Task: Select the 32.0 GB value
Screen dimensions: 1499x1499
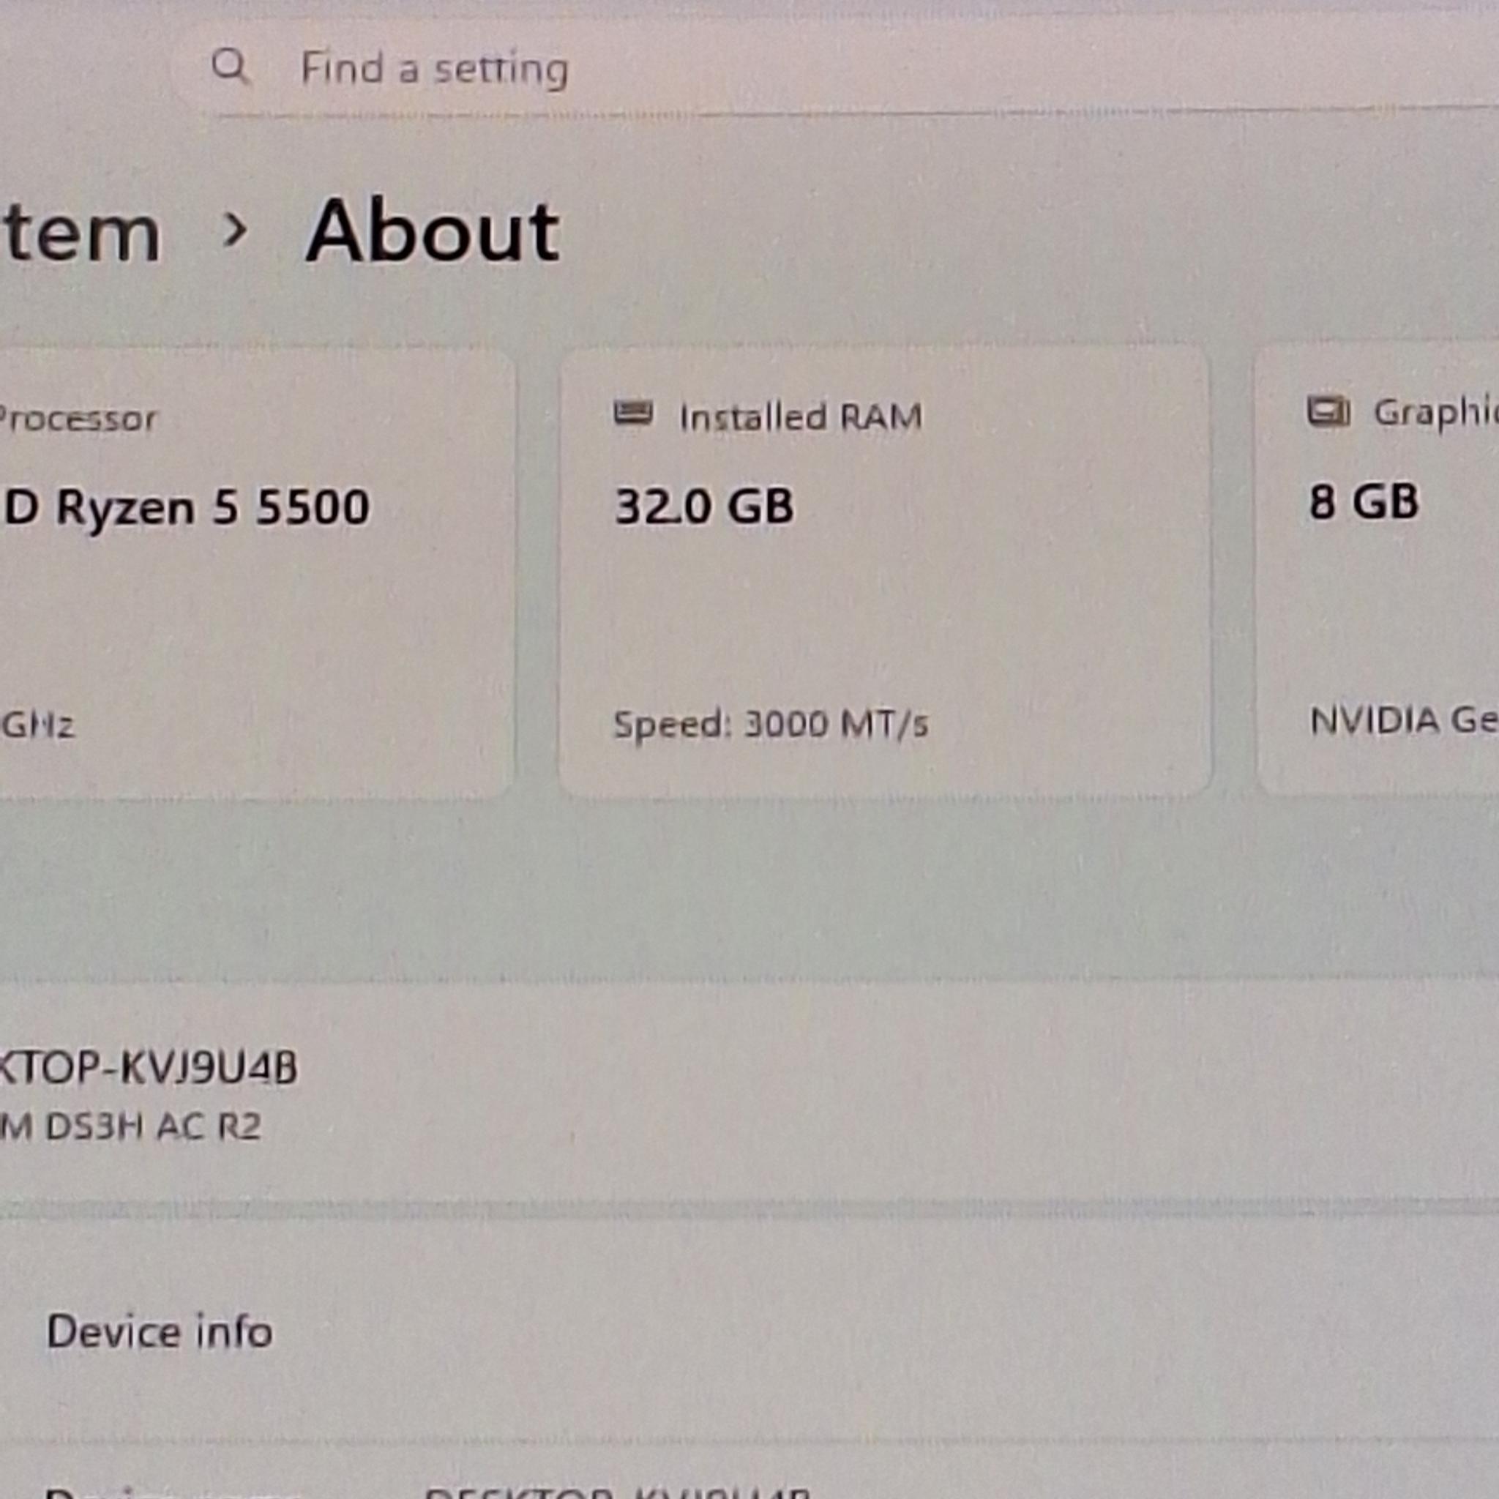Action: pyautogui.click(x=703, y=506)
